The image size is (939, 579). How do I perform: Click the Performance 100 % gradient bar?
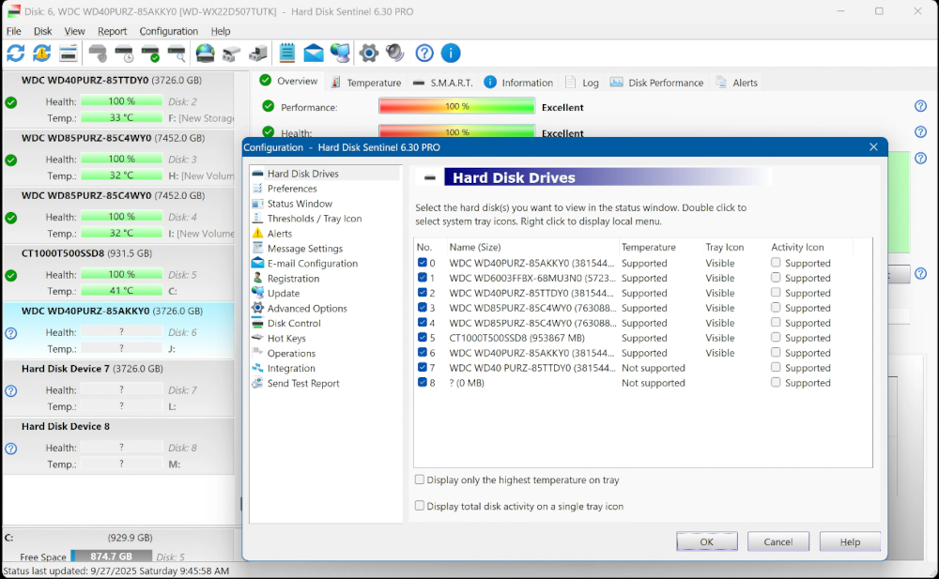coord(457,107)
